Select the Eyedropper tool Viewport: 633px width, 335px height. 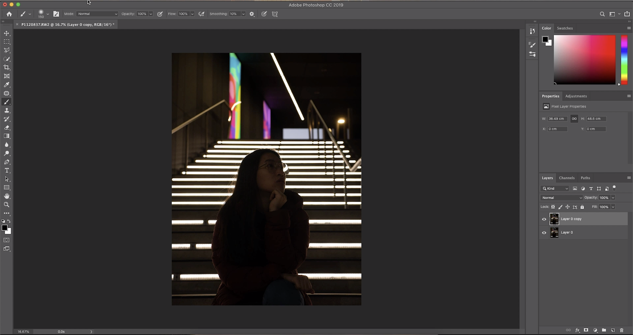(7, 85)
